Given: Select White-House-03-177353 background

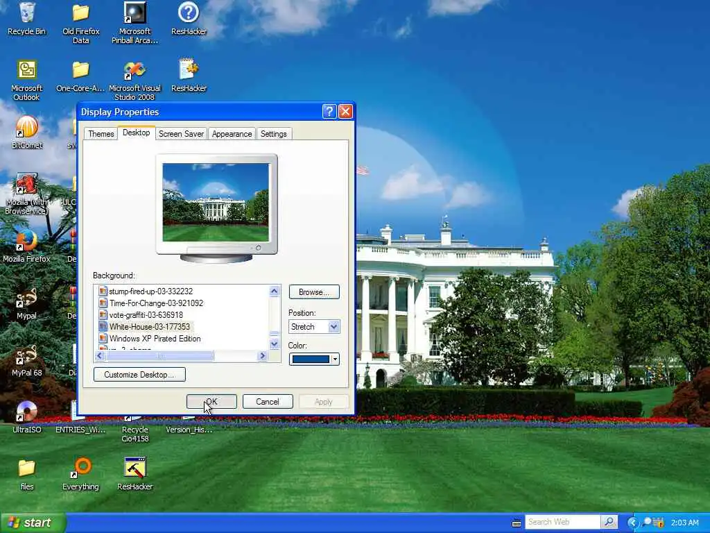Looking at the screenshot, I should coord(150,327).
